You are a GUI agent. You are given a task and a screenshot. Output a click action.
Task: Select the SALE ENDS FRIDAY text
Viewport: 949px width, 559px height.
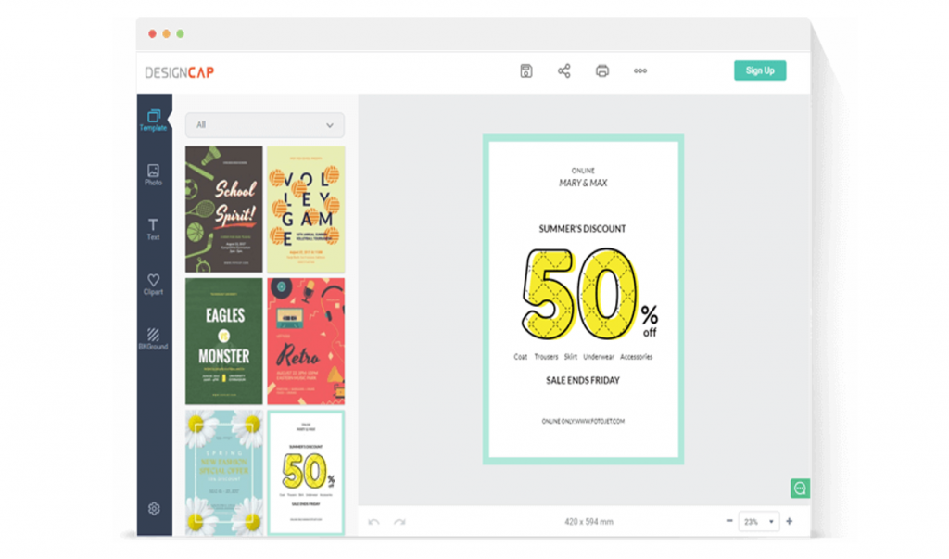click(583, 380)
